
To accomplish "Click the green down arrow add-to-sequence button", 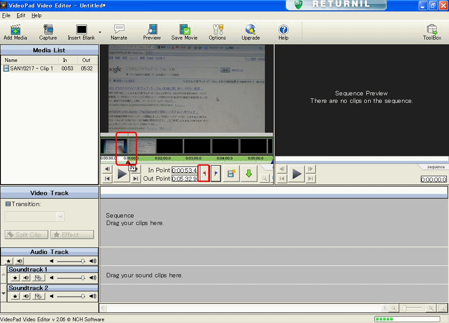I will click(249, 173).
